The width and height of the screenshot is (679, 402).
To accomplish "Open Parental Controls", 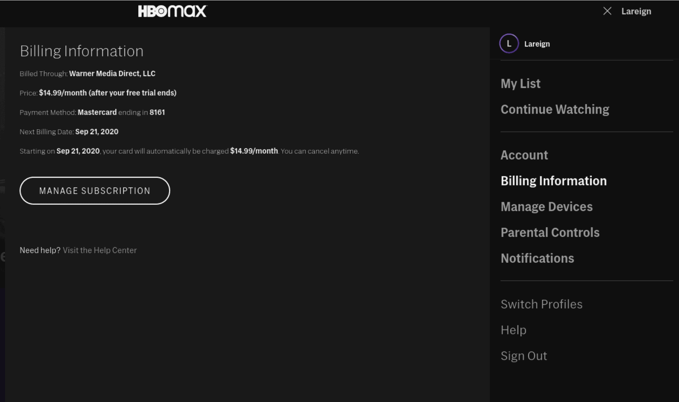I will [550, 233].
